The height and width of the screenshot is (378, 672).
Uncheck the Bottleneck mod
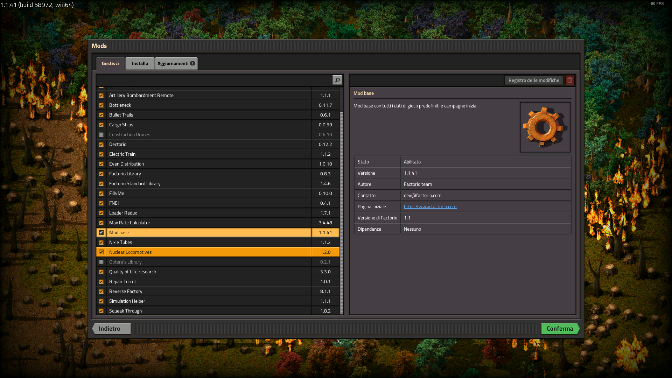click(101, 105)
